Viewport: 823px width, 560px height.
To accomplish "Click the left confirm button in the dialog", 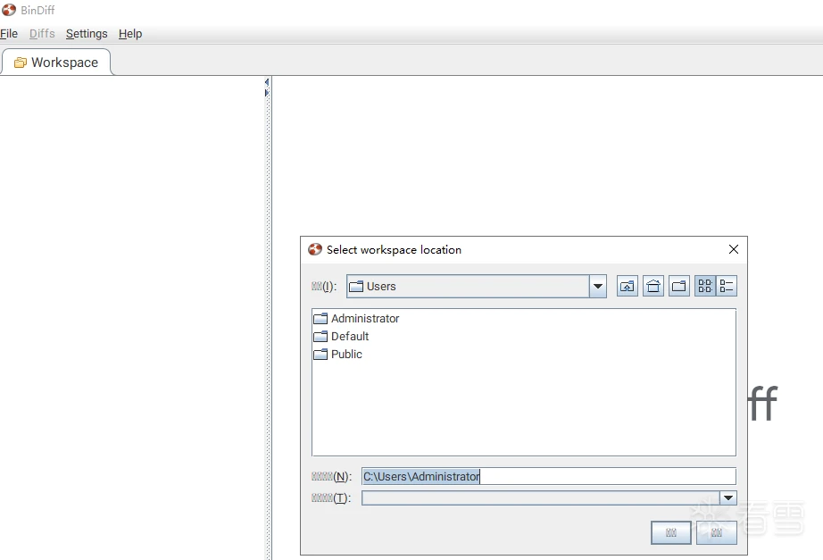I will click(x=671, y=532).
